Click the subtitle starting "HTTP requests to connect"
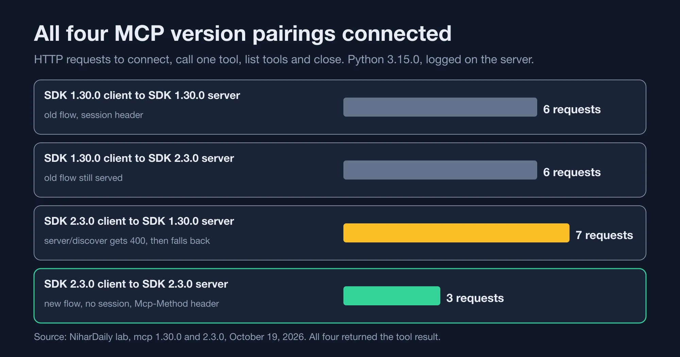Viewport: 680px width, 357px height. [x=284, y=60]
